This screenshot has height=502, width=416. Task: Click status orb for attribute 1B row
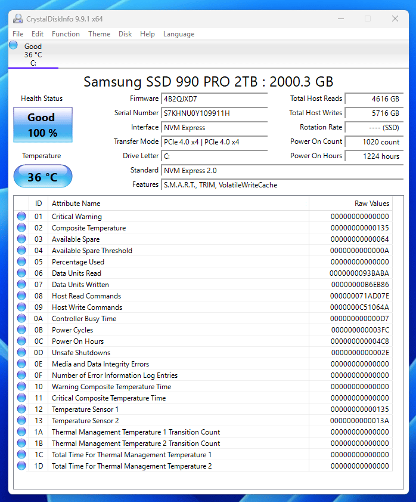pos(21,443)
